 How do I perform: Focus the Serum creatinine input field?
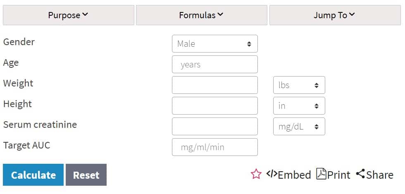pyautogui.click(x=214, y=127)
